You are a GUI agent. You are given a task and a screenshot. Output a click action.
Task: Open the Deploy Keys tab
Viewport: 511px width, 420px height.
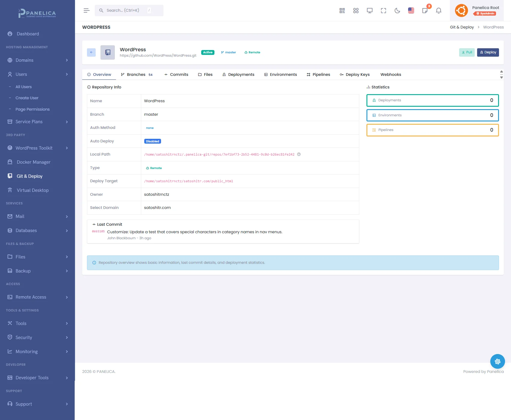coord(354,75)
